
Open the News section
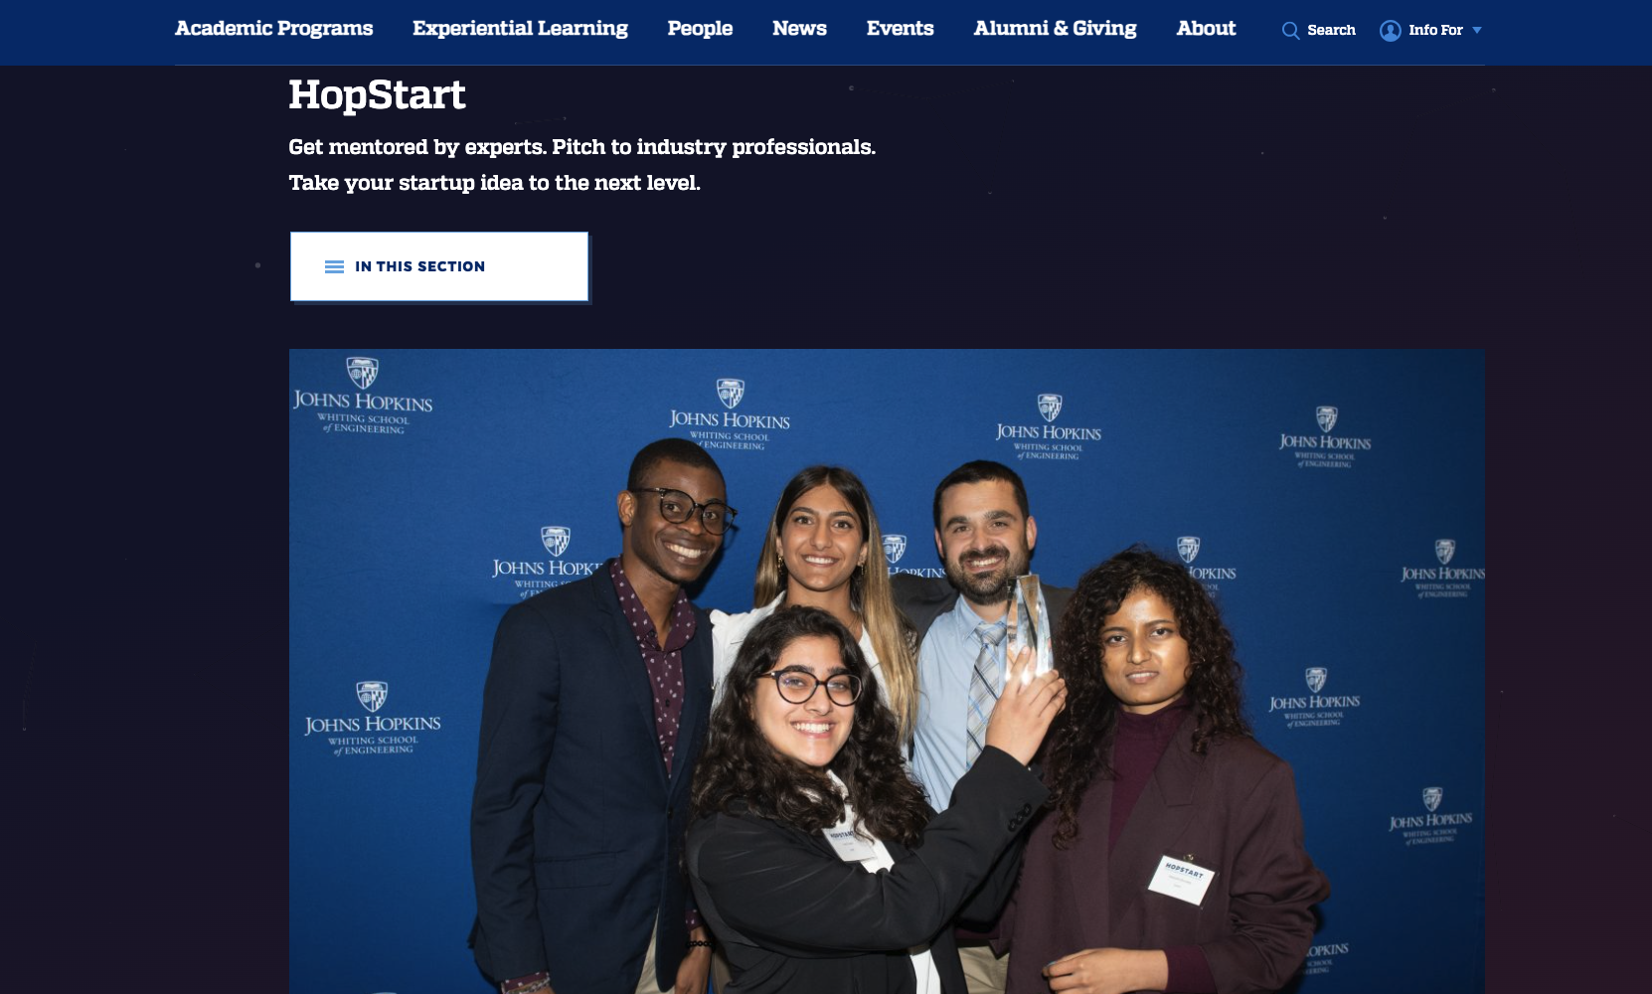[x=799, y=29]
